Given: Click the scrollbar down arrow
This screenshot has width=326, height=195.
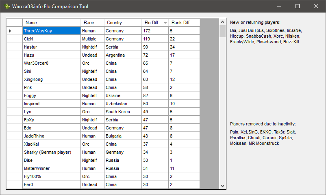Looking at the screenshot, I should (222, 186).
